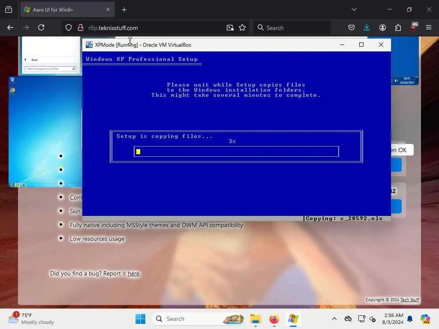Screen dimensions: 439x329
Task: Open a new browser tab
Action: [x=124, y=10]
